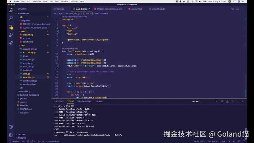Clear the Output panel
Image resolution: width=254 pixels, height=143 pixels.
(x=222, y=101)
